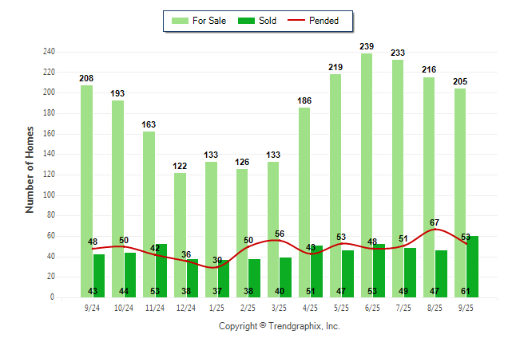This screenshot has width=516, height=346.
Task: Click the 67 pended value label
Action: (x=435, y=222)
